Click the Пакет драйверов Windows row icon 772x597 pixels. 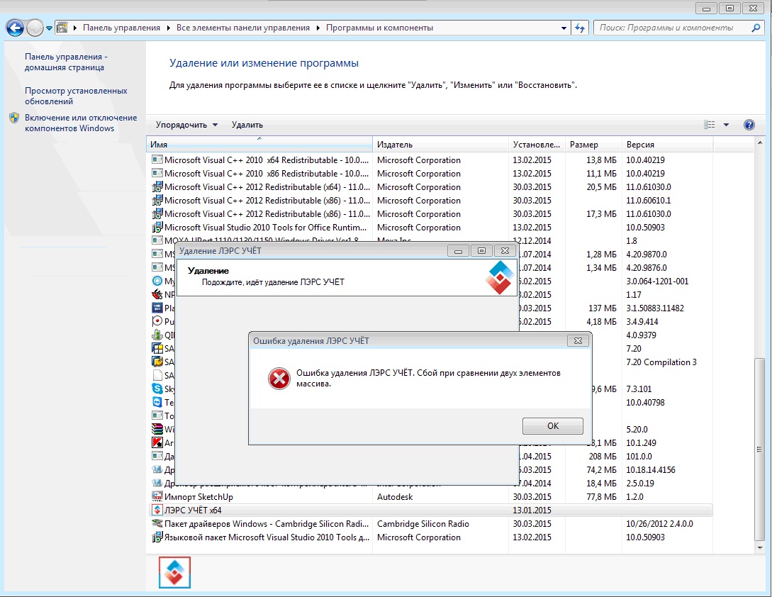[x=157, y=523]
